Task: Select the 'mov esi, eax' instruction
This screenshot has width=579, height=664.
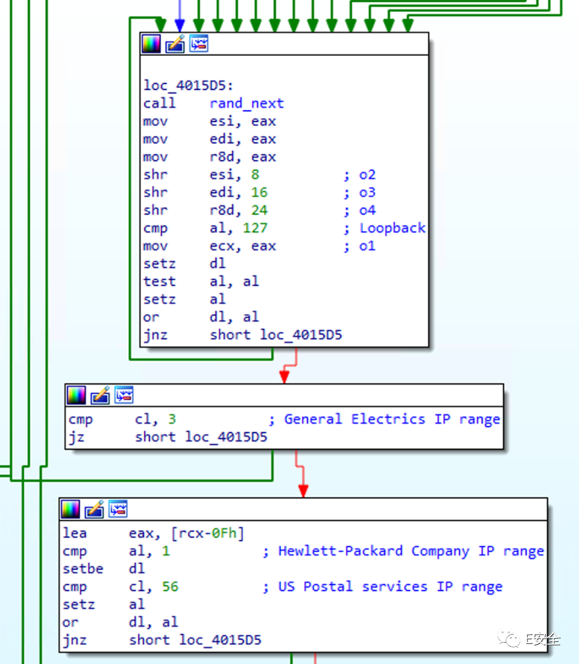Action: [210, 121]
